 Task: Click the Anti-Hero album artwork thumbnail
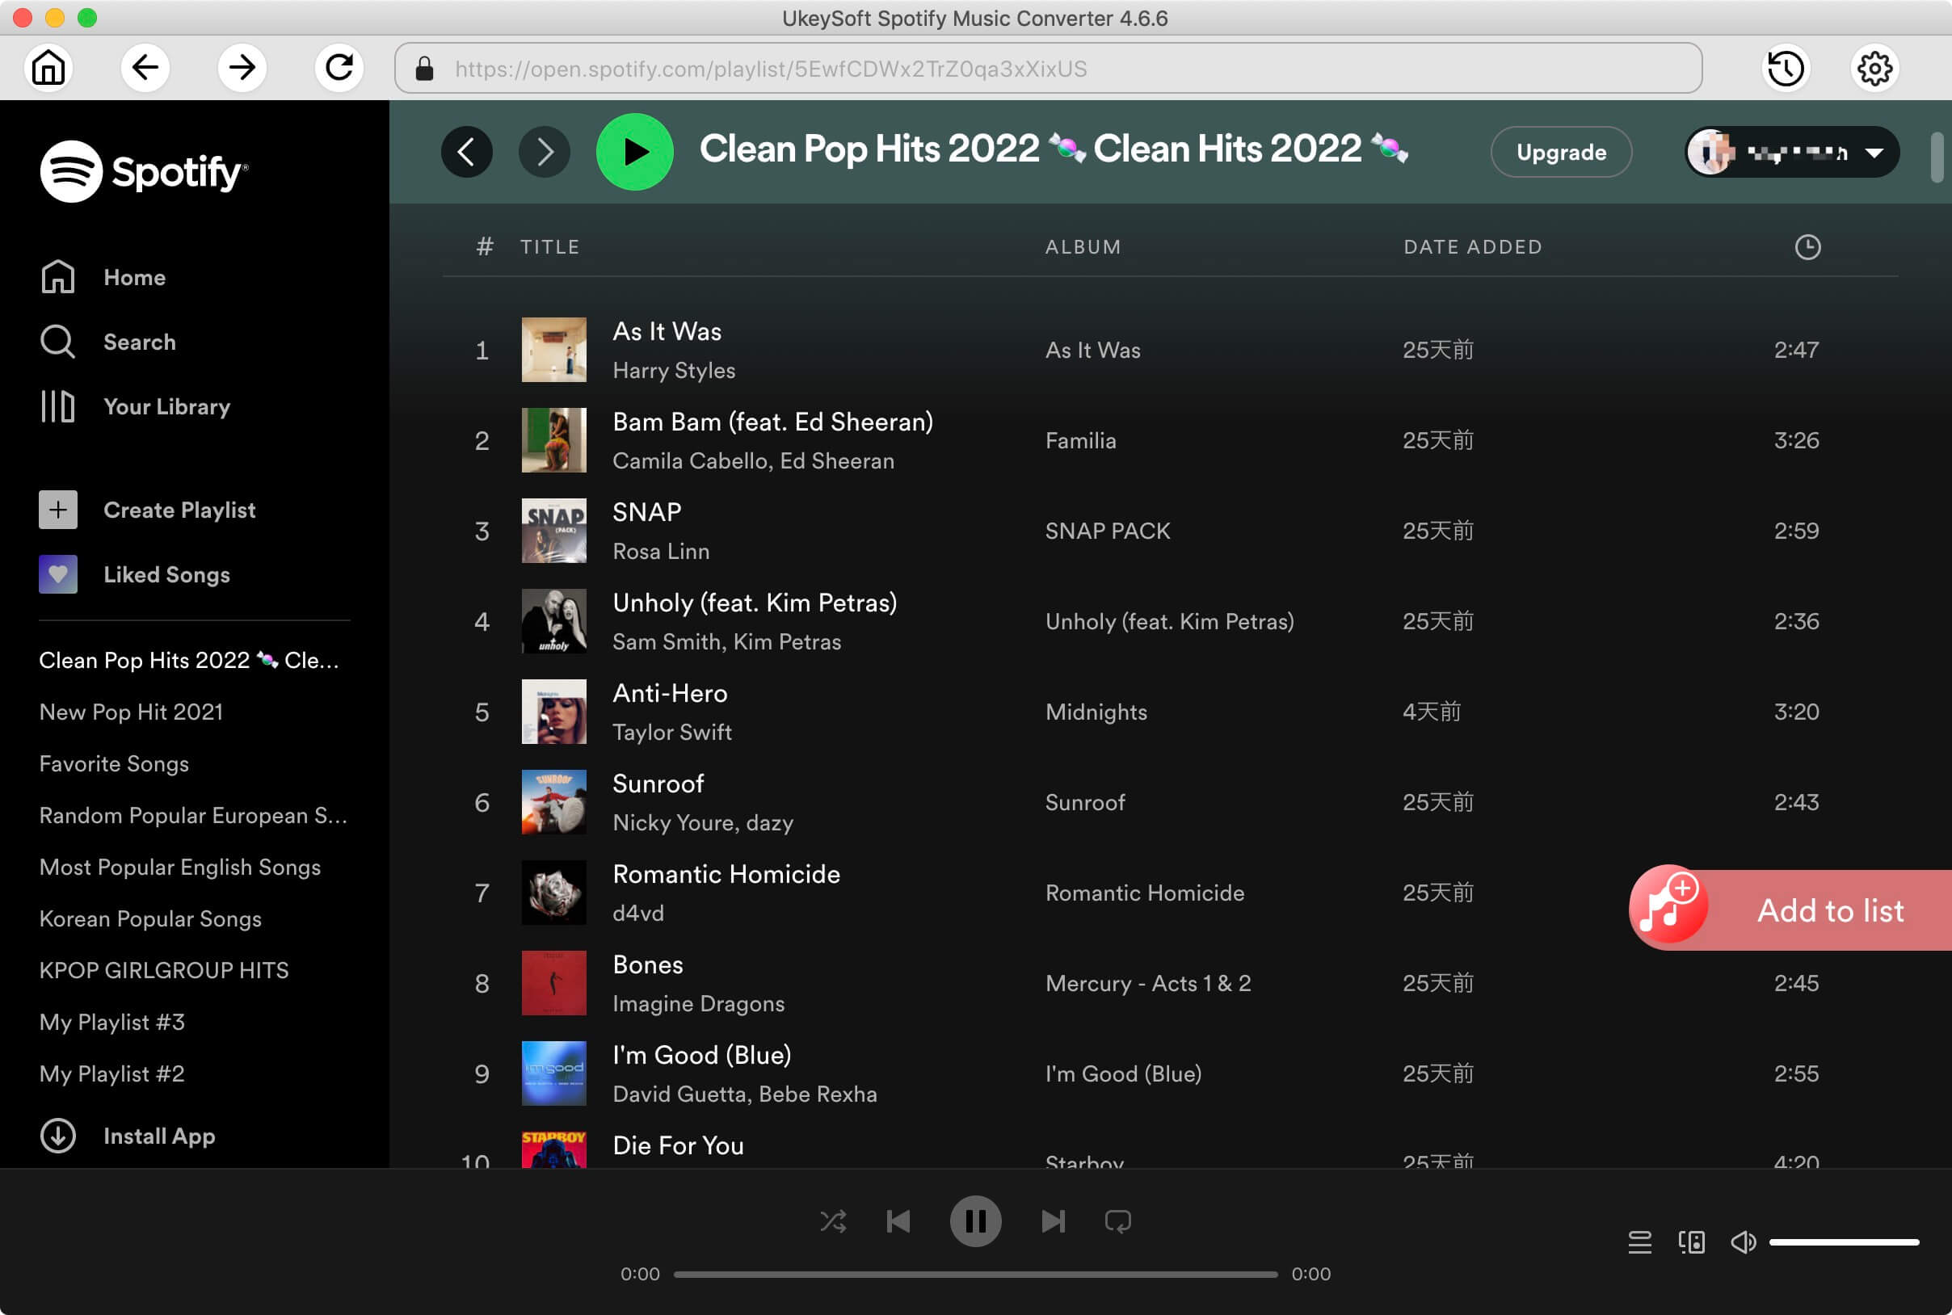click(x=555, y=712)
